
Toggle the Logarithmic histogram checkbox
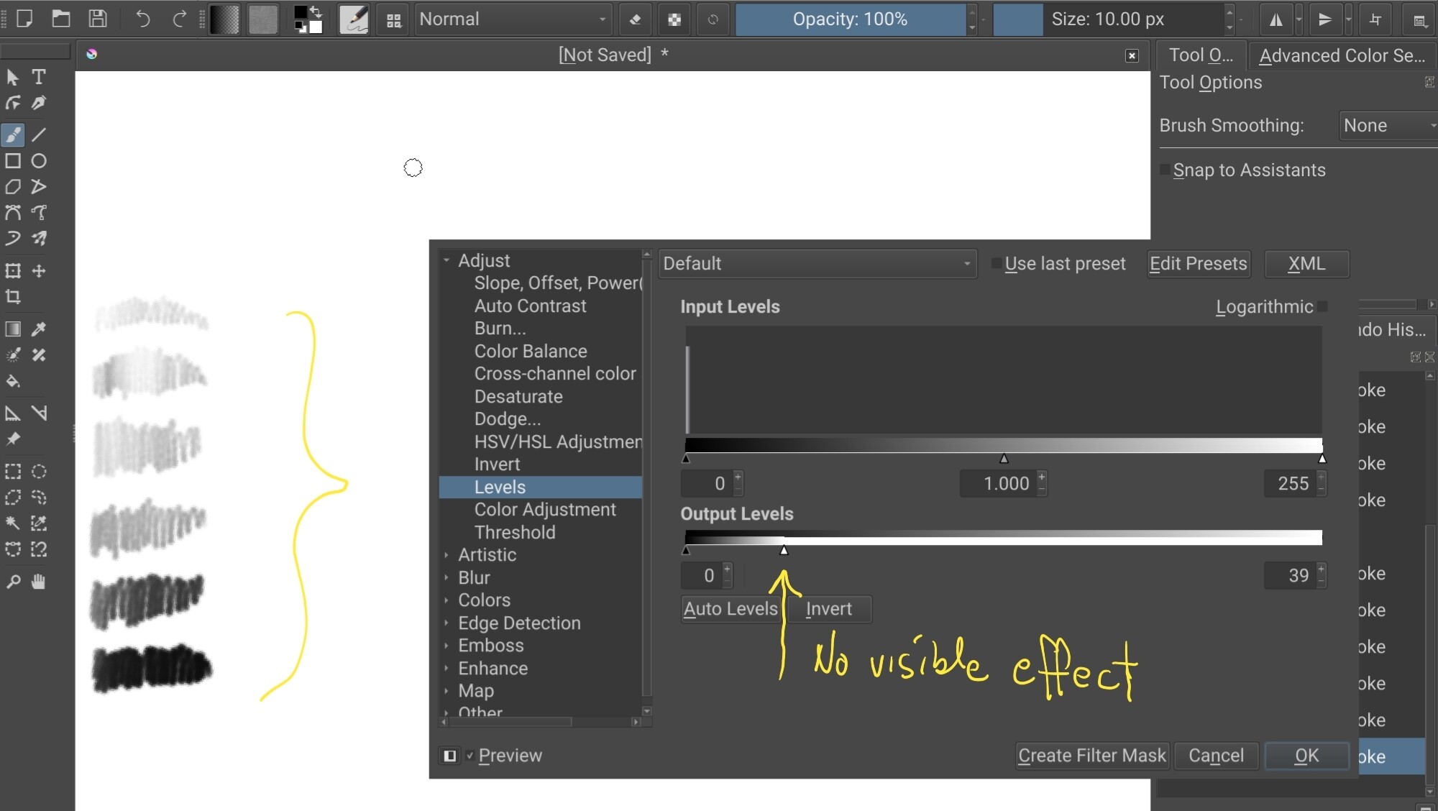point(1323,307)
